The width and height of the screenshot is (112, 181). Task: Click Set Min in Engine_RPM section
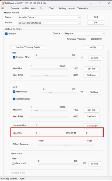click(x=91, y=69)
